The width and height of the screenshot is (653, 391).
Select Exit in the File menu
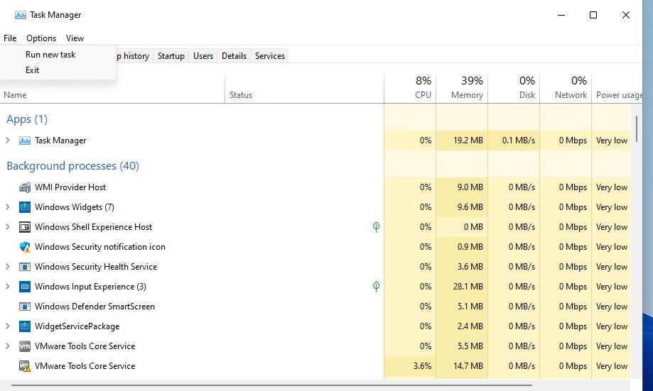(x=32, y=70)
